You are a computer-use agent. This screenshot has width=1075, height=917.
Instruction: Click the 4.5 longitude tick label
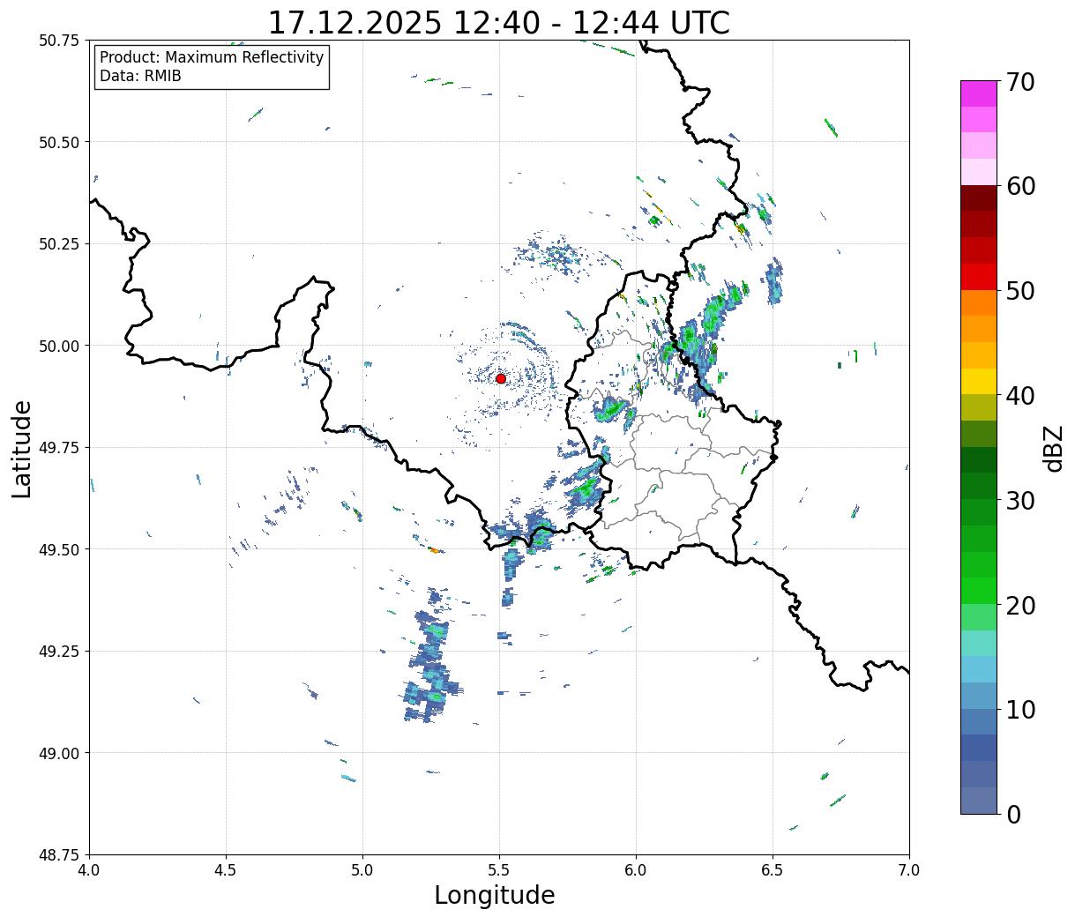click(x=226, y=870)
